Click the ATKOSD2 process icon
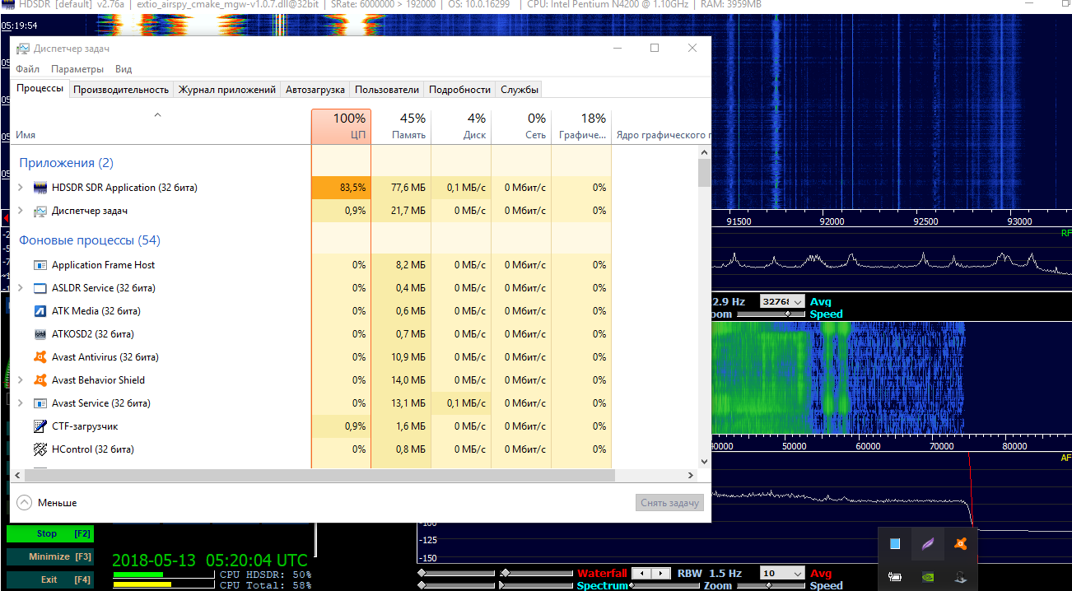The height and width of the screenshot is (591, 1072). [x=40, y=334]
